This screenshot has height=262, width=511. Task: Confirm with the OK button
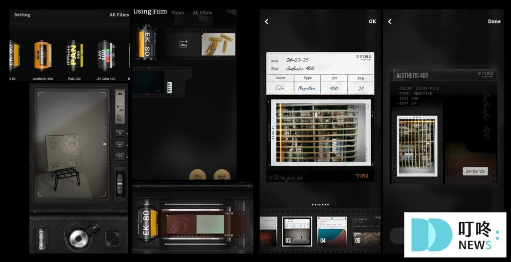372,21
